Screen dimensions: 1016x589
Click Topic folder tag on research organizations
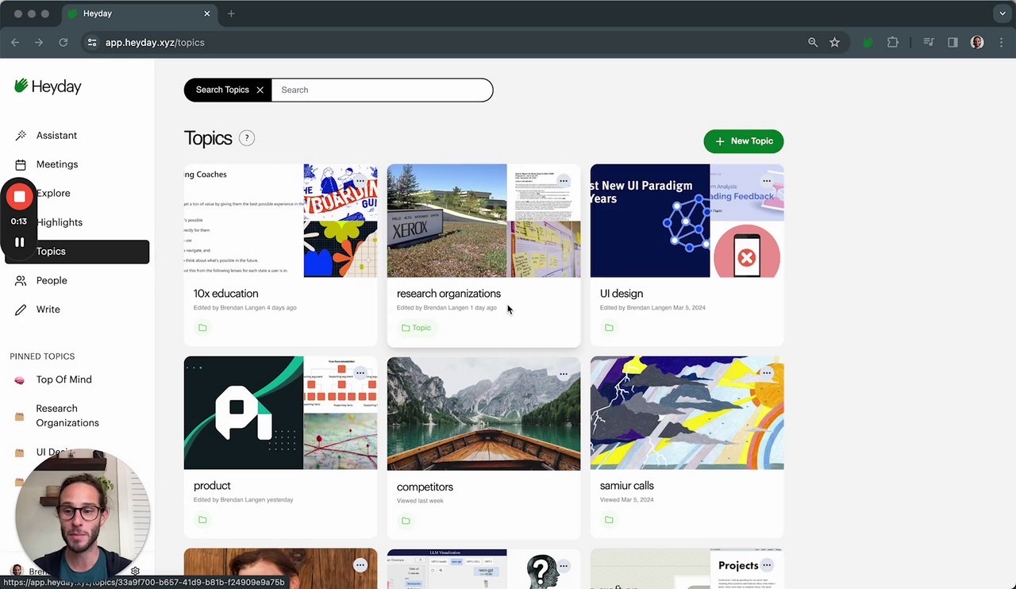416,328
